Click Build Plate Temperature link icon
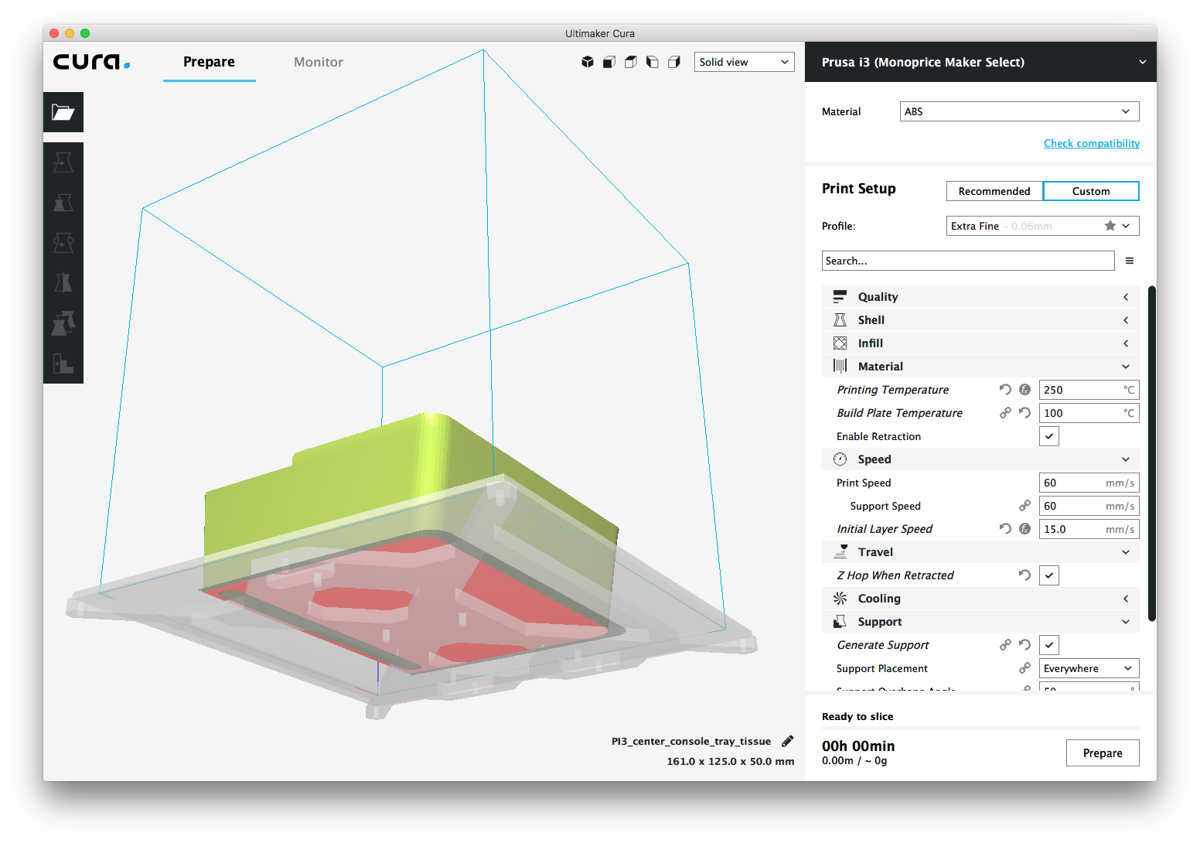The image size is (1200, 843). [x=1005, y=413]
